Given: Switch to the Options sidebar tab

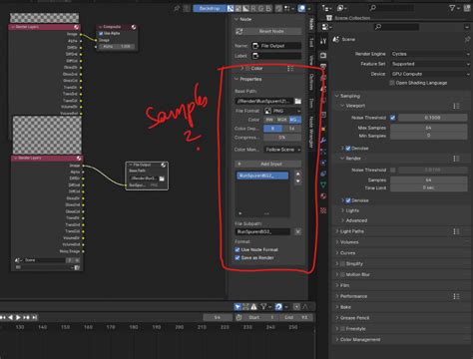Looking at the screenshot, I should coord(311,82).
